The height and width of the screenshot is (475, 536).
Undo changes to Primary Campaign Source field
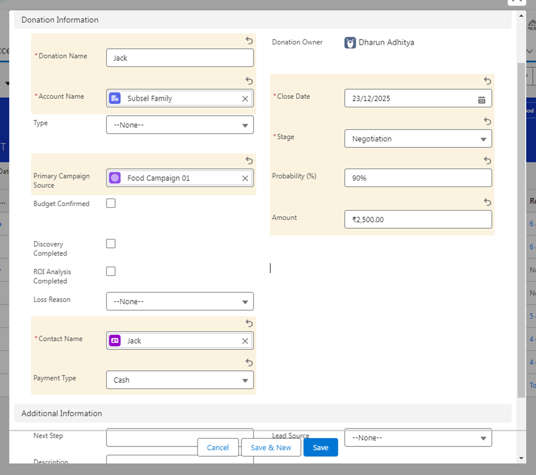(x=249, y=161)
